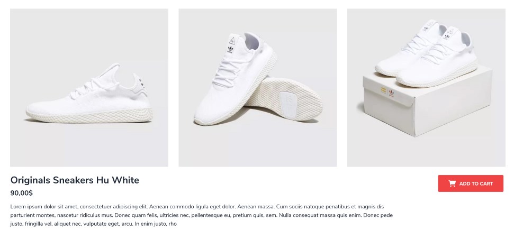Image resolution: width=514 pixels, height=239 pixels.
Task: Click the upright sneaker's laces in the middle photo
Action: point(229,70)
